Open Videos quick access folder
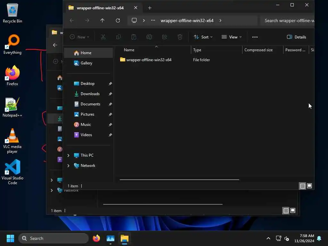Viewport: 328px width, 246px height. (88, 135)
